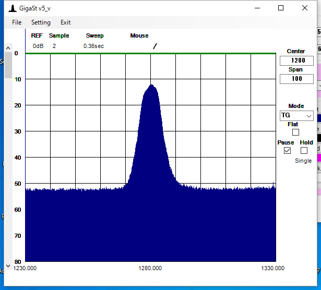This screenshot has width=321, height=290.
Task: Click the REF 0dB value
Action: pyautogui.click(x=38, y=46)
